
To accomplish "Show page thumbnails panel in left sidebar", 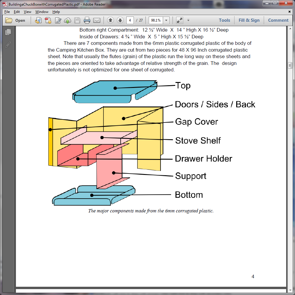I will [x=8, y=32].
